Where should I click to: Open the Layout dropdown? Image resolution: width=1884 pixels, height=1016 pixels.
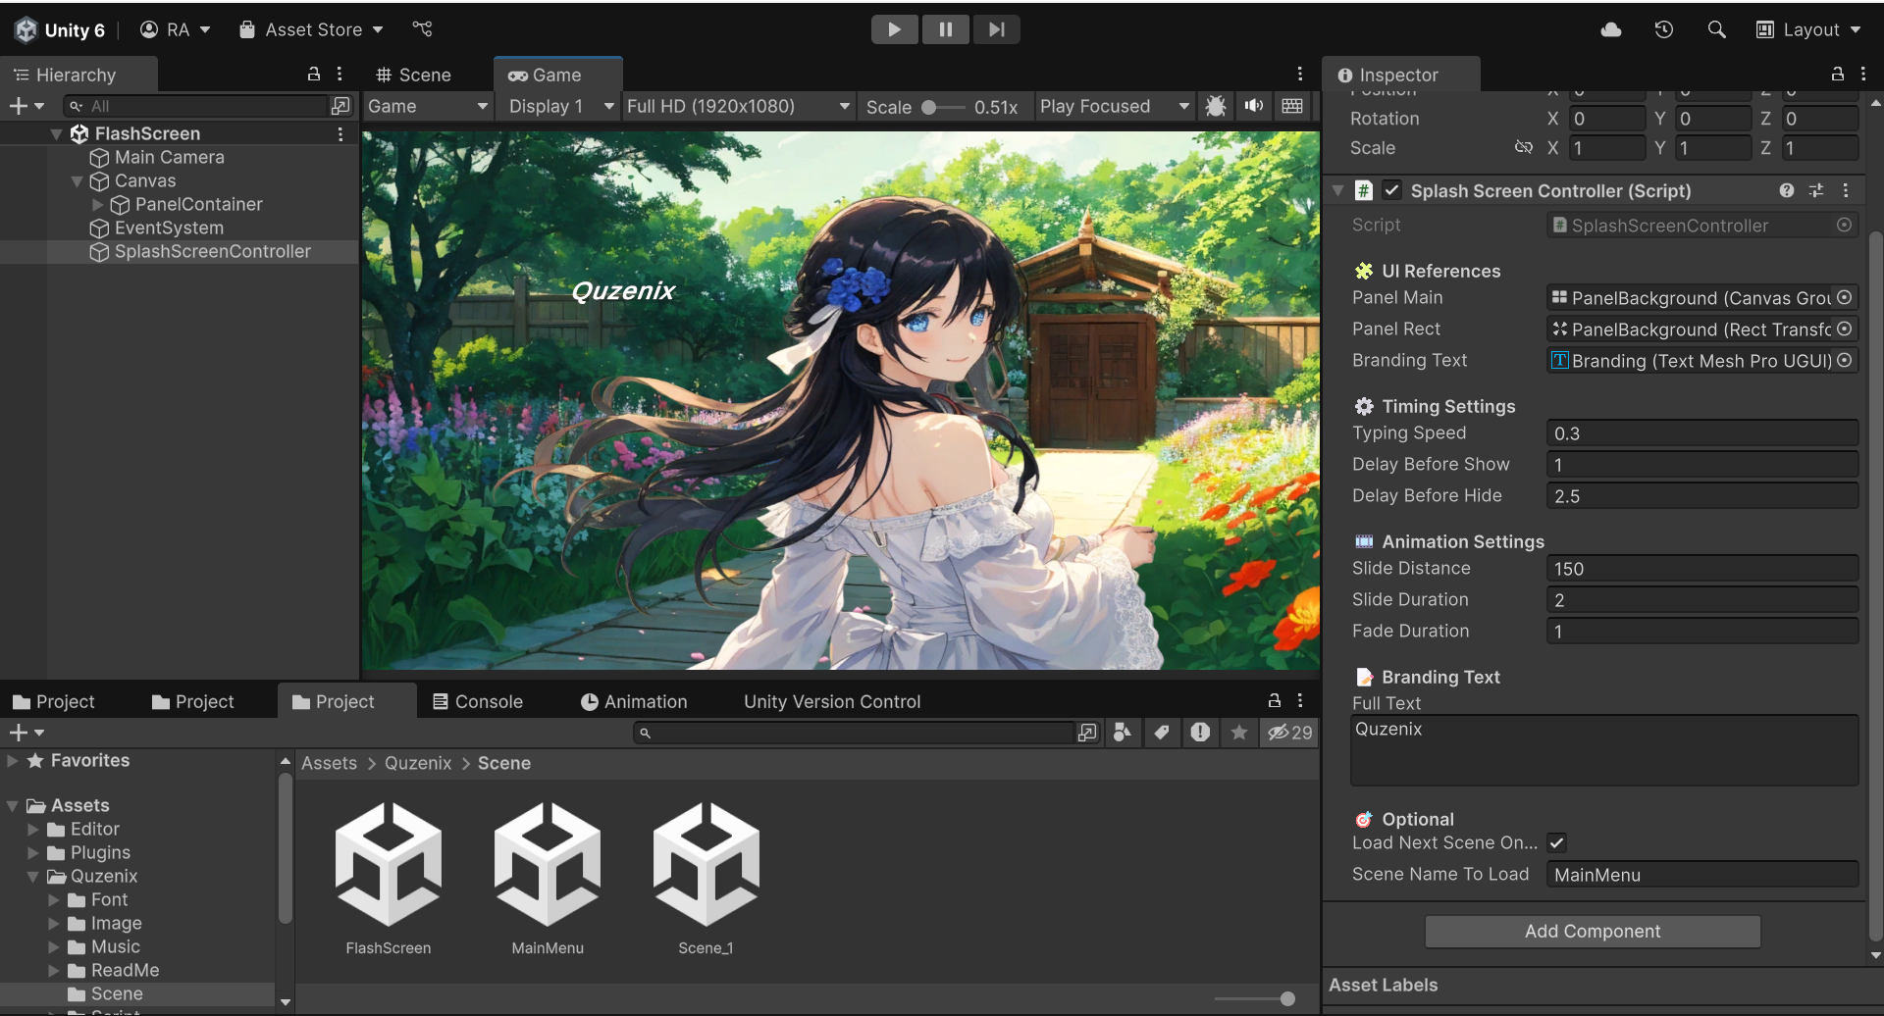click(x=1808, y=29)
